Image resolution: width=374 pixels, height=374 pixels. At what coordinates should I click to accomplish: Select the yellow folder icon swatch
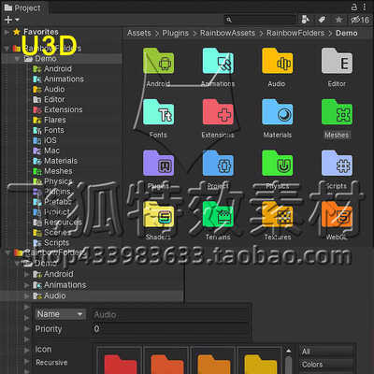tap(260, 360)
